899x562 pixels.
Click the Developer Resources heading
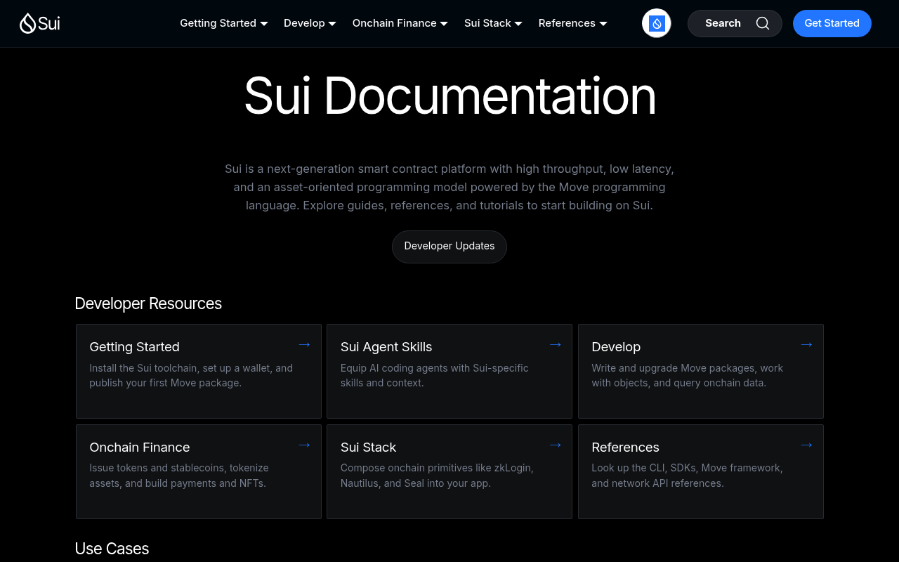(x=148, y=303)
